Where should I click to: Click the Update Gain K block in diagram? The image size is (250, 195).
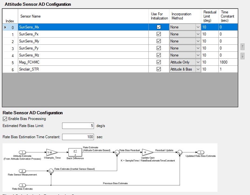point(147,152)
